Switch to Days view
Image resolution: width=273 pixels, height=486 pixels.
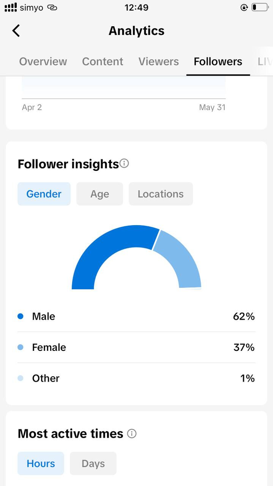[x=93, y=464]
